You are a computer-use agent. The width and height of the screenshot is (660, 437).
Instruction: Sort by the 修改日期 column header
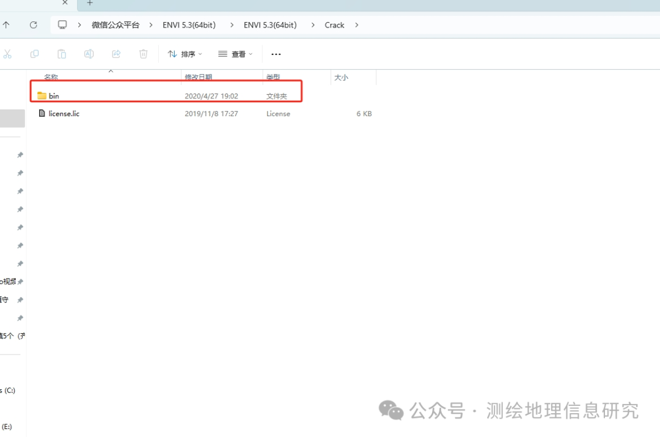click(x=199, y=77)
